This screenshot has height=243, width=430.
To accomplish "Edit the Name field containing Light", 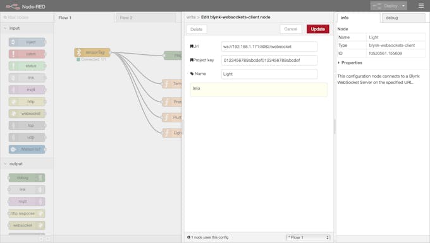I will pyautogui.click(x=269, y=74).
